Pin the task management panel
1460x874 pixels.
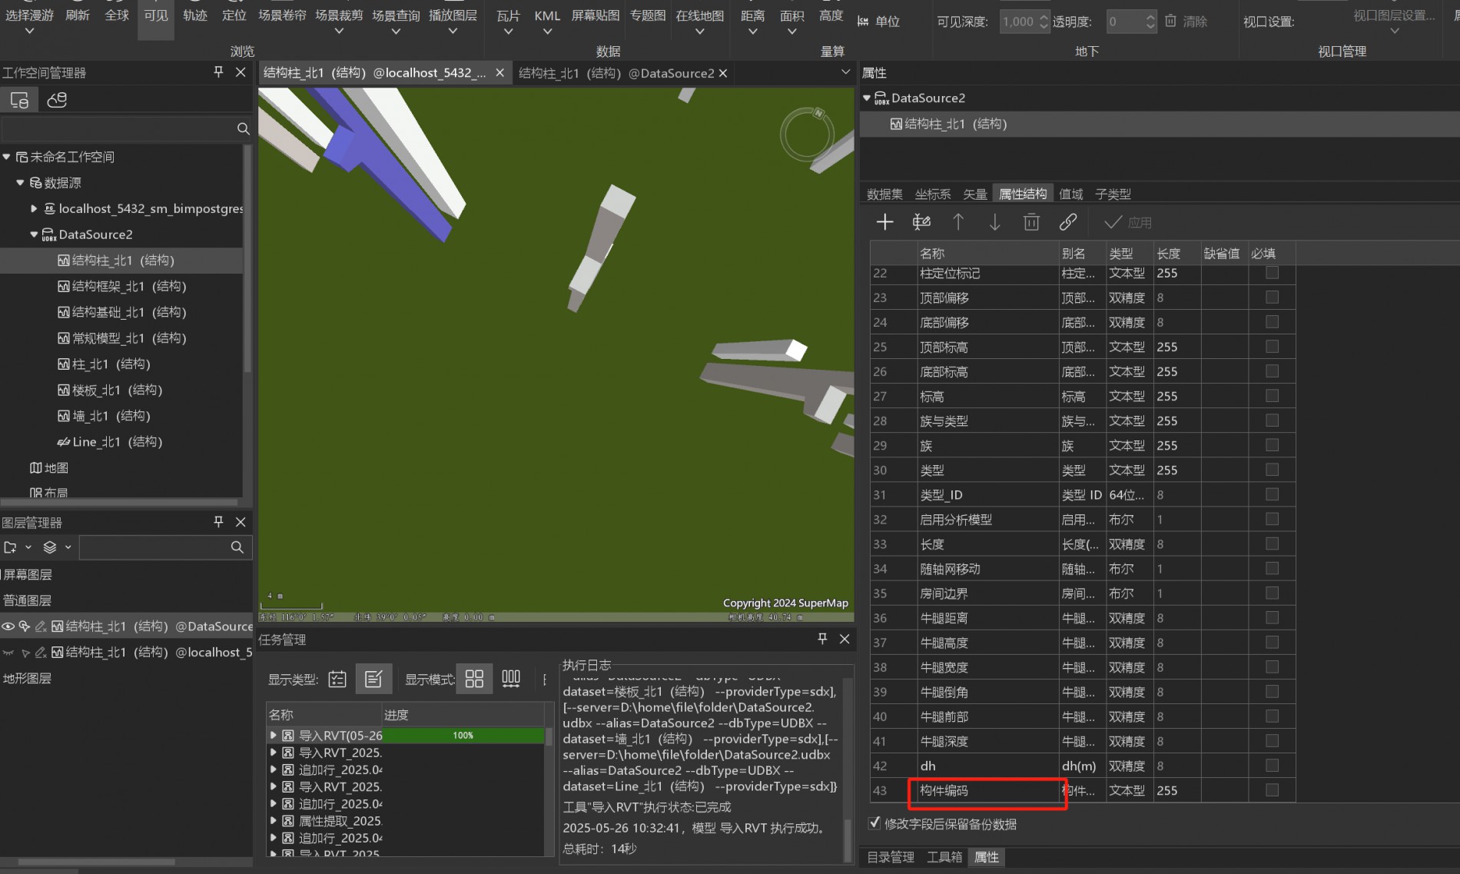point(822,638)
